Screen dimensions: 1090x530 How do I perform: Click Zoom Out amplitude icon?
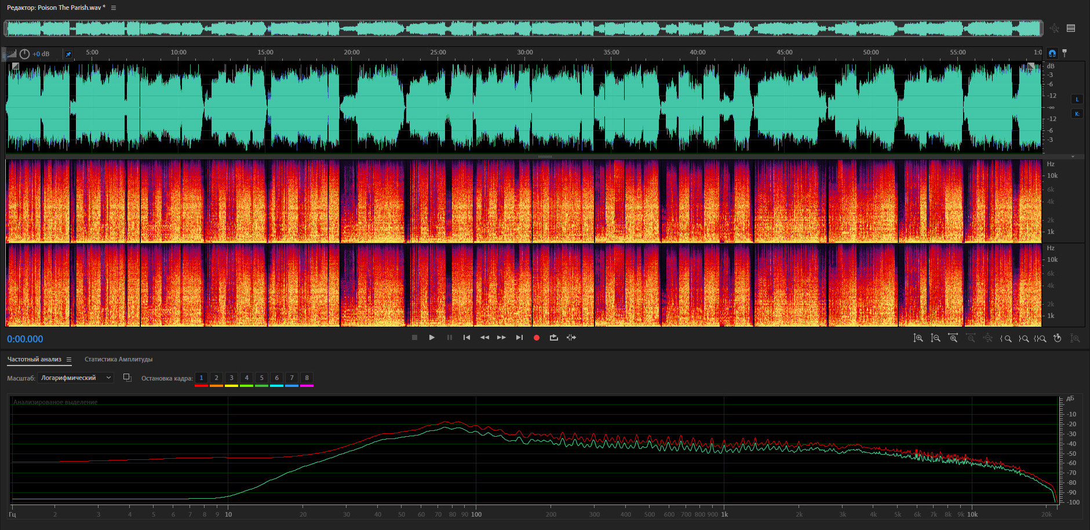[935, 338]
